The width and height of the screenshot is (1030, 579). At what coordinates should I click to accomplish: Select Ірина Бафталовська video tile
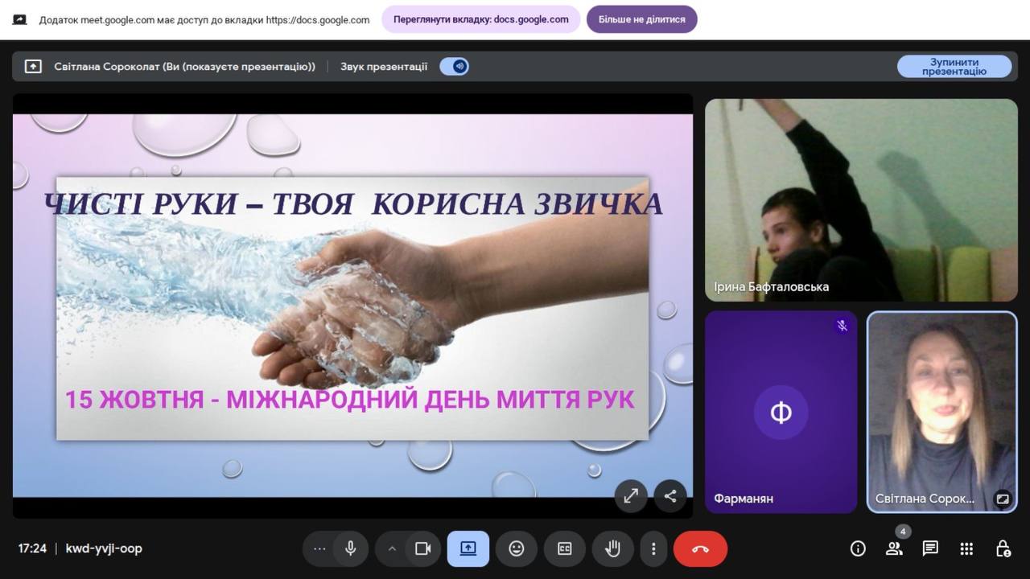click(861, 200)
